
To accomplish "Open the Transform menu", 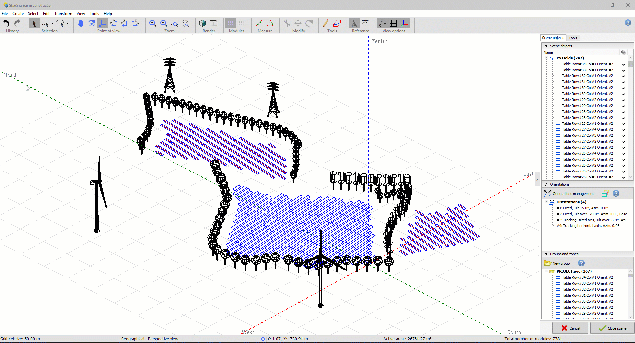I will [63, 14].
